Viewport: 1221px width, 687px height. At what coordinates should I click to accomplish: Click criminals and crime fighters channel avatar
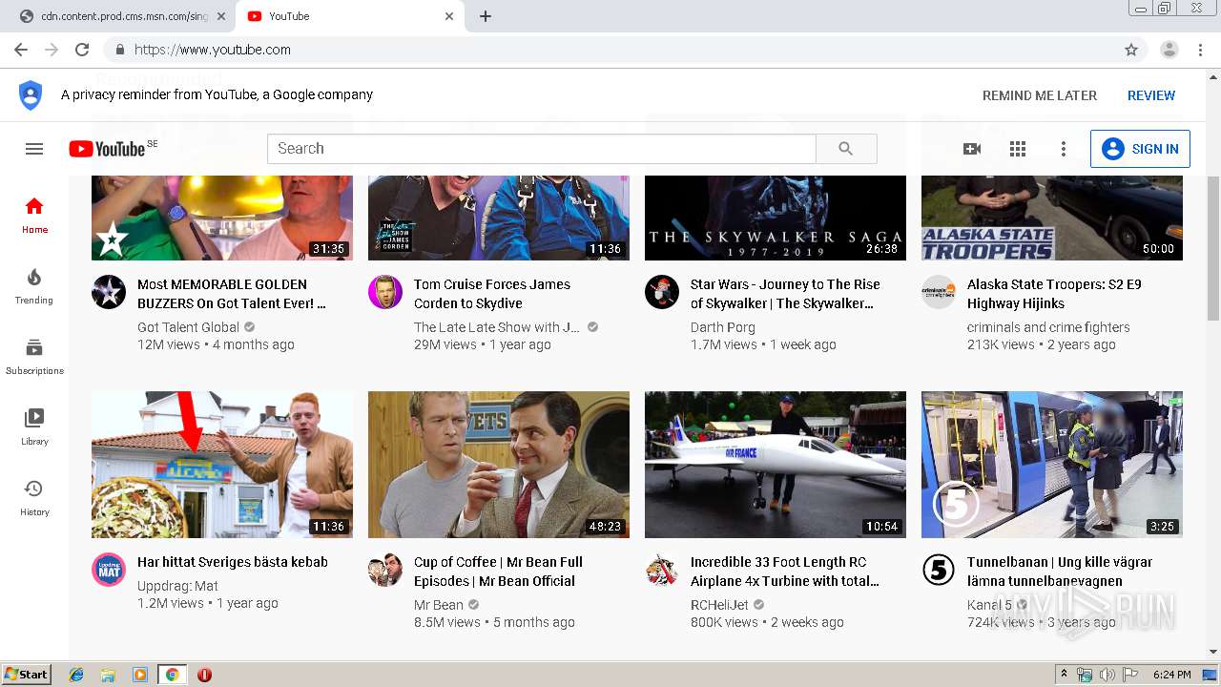[939, 292]
